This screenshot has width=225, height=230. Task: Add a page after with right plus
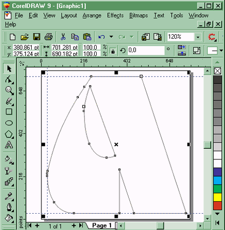(74, 225)
